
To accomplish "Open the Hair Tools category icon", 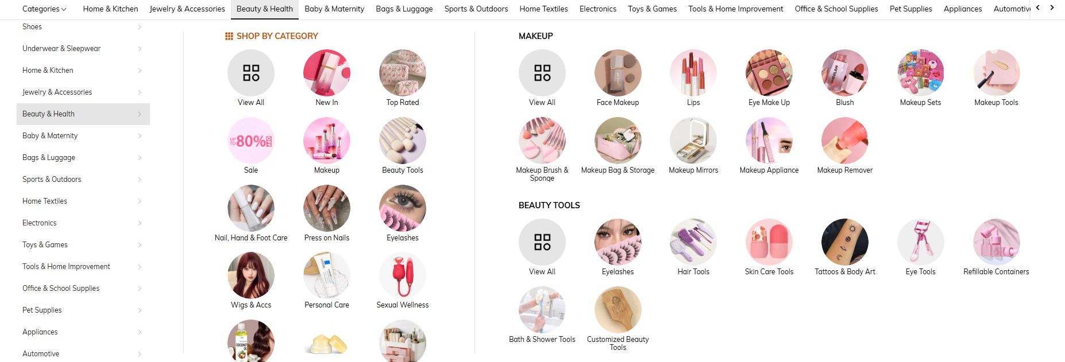I will tap(693, 242).
